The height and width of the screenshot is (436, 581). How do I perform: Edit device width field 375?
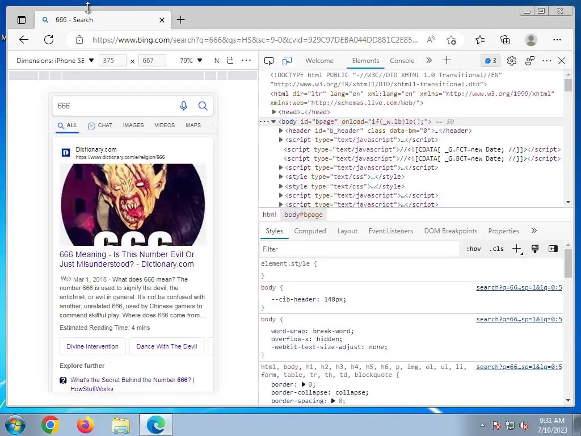coord(113,60)
